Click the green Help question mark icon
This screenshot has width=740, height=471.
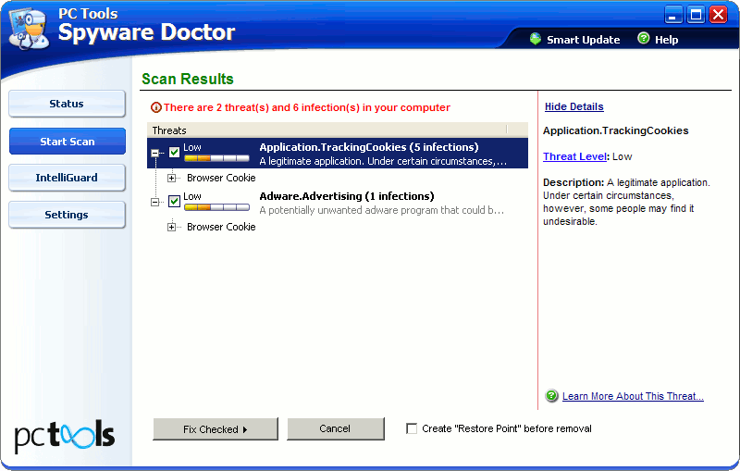coord(643,38)
